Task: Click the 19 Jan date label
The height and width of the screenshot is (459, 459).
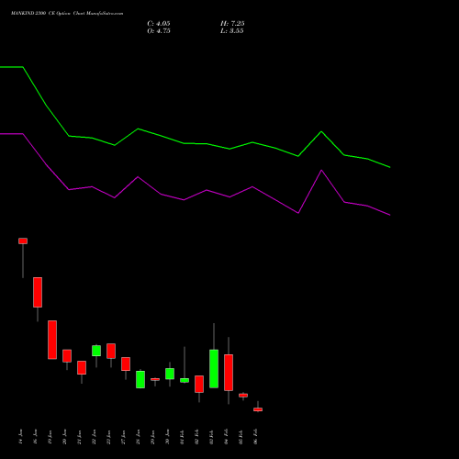Action: click(50, 437)
